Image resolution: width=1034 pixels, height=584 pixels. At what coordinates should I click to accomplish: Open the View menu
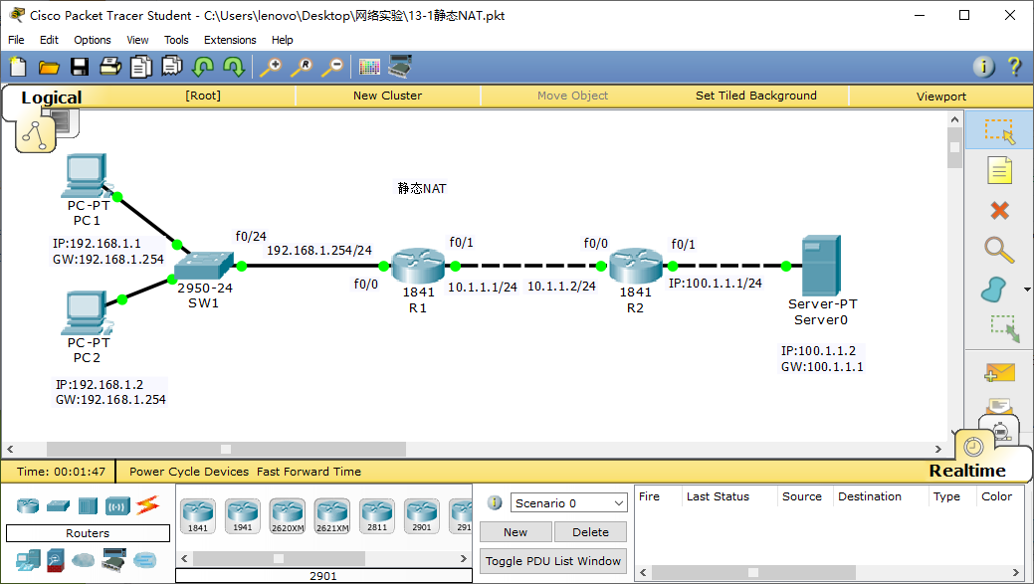[x=137, y=40]
